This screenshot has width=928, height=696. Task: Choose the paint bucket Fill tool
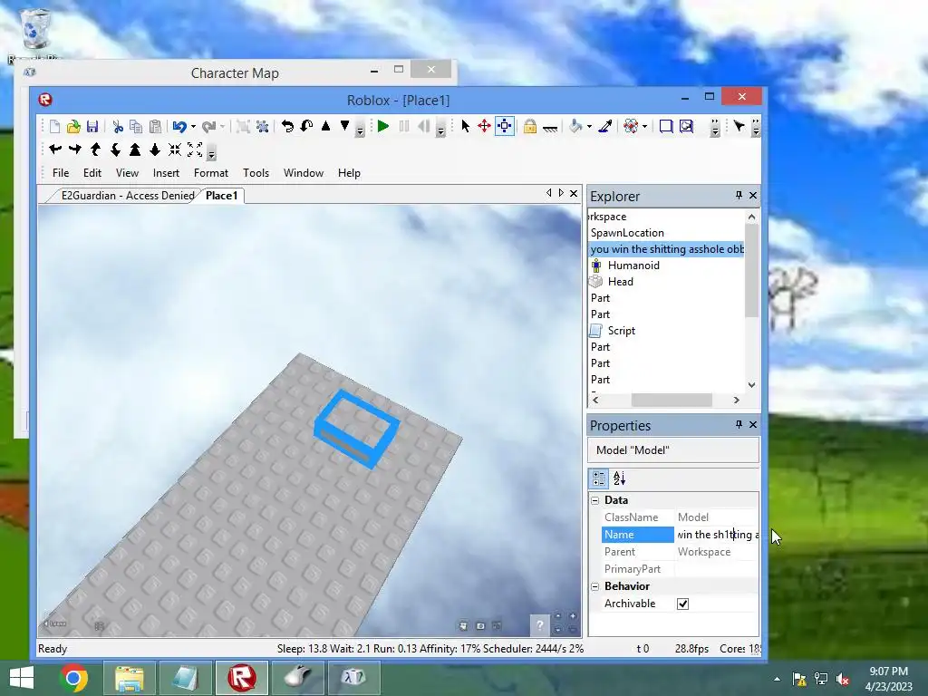point(575,126)
